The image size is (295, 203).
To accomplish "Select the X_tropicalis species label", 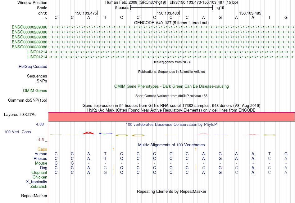I will 37,182.
